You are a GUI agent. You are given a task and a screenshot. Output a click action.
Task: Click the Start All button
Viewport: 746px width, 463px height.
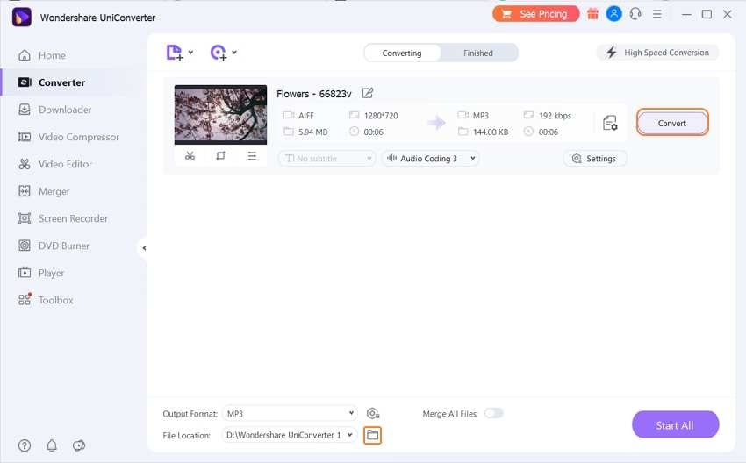tap(675, 425)
